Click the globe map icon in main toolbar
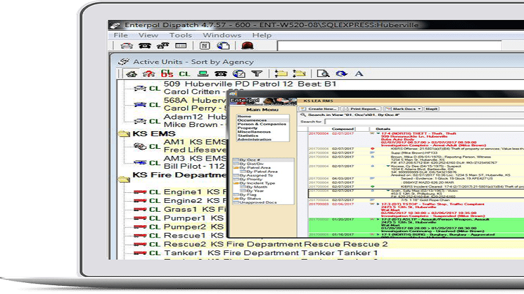 [223, 46]
